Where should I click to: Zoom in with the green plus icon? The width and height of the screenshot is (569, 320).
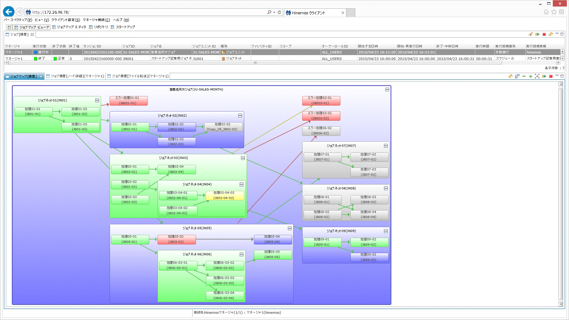(530, 76)
